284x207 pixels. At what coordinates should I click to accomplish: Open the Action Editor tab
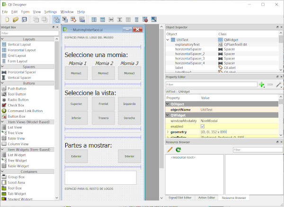click(206, 198)
